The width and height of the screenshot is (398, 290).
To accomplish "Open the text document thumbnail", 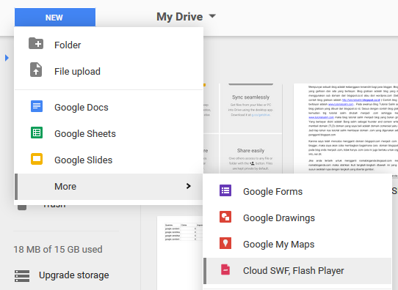I will point(346,129).
